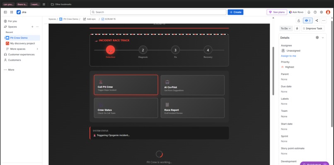Collapse the Details panel chevron

323,38
